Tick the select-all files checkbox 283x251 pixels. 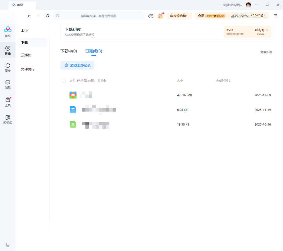pyautogui.click(x=64, y=81)
